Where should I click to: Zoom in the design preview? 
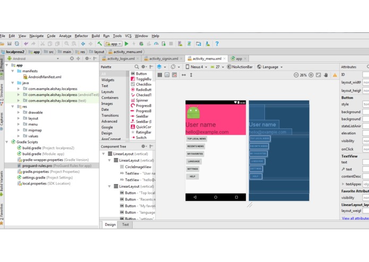(x=311, y=75)
